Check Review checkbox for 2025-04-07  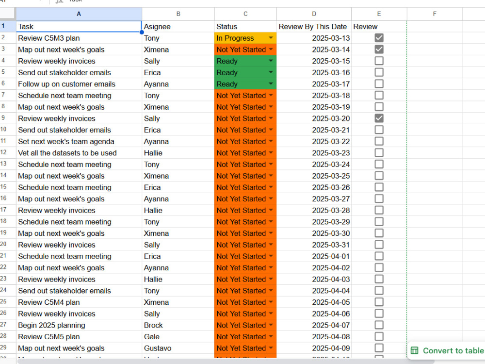(x=379, y=325)
